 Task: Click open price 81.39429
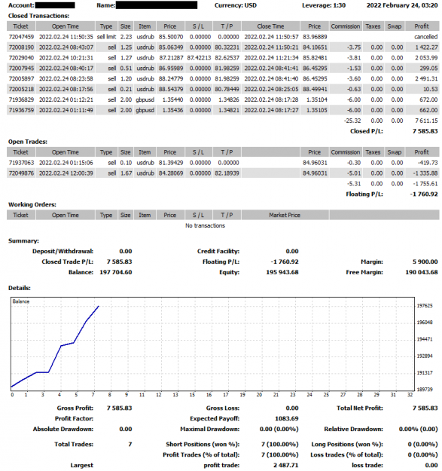171,163
